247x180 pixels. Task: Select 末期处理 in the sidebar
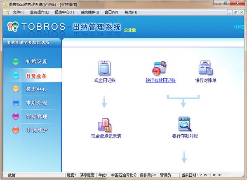click(x=36, y=103)
